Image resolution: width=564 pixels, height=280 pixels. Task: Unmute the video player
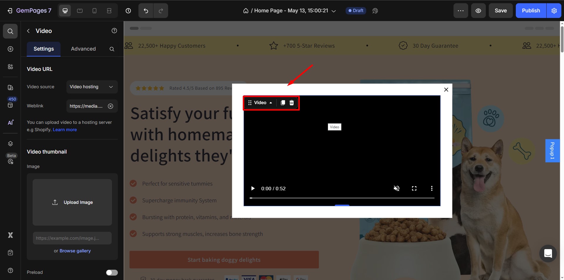click(396, 188)
